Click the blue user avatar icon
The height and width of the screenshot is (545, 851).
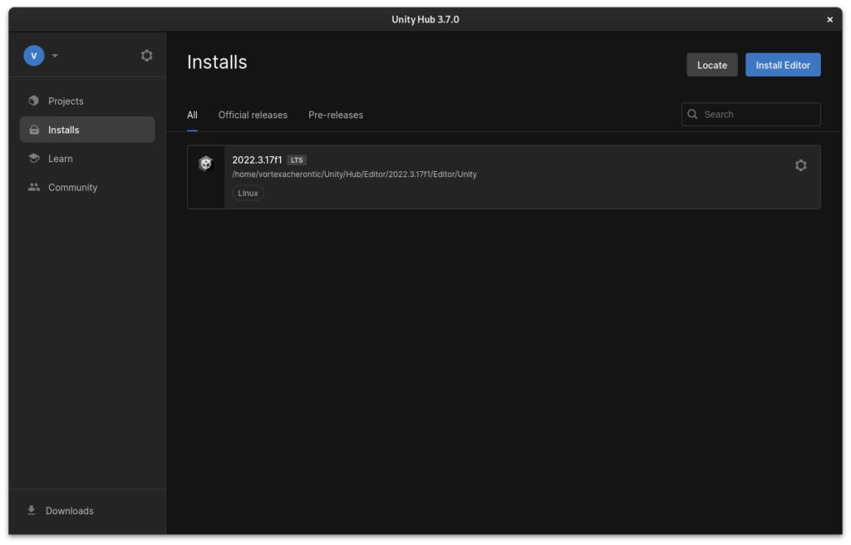(33, 56)
